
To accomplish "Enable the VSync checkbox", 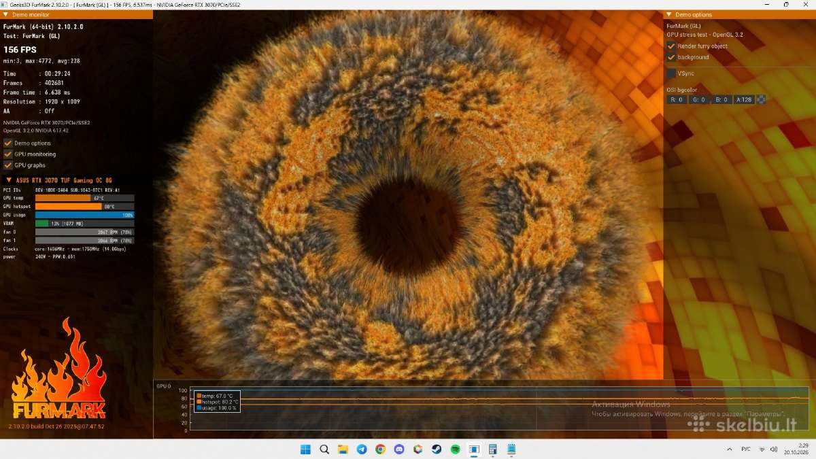I will (x=671, y=73).
